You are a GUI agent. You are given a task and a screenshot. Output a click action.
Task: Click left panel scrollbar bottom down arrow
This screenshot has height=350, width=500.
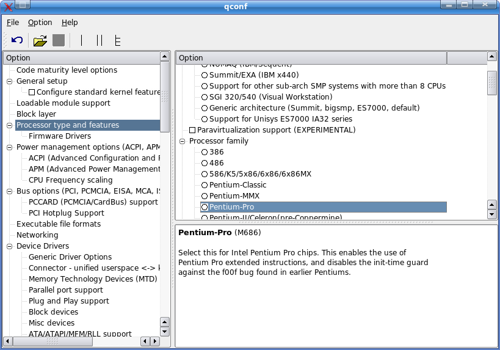tap(165, 332)
